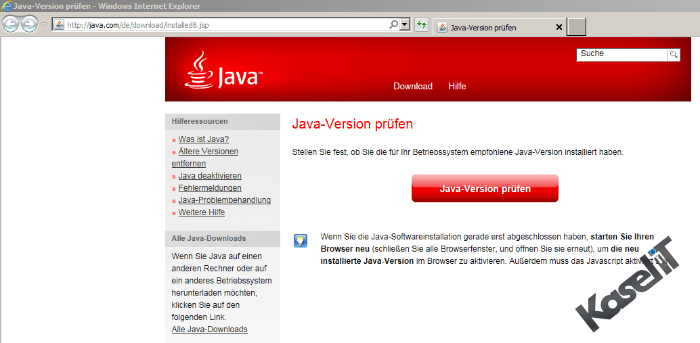The height and width of the screenshot is (343, 700).
Task: Open the Hilfe menu item
Action: [x=457, y=86]
